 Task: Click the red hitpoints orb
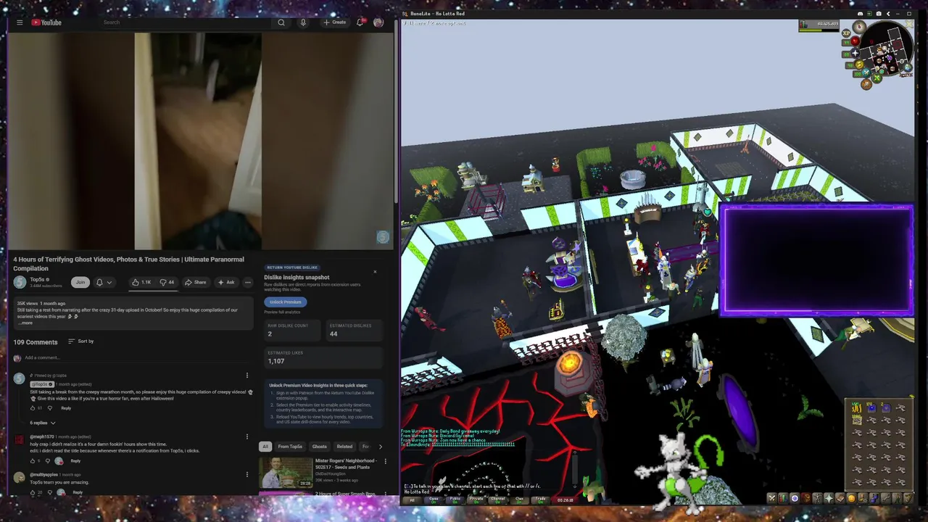855,41
